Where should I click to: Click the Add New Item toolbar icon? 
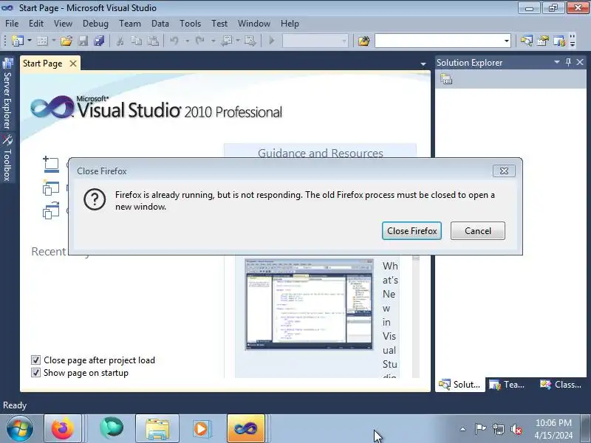click(42, 41)
